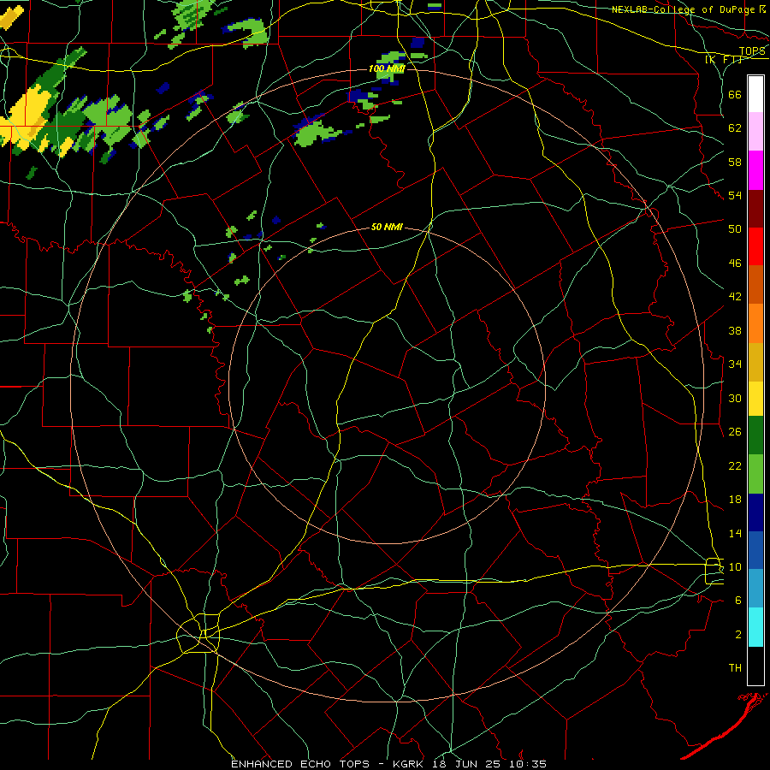Click the legend value 62
Screen dimensions: 770x770
(735, 128)
